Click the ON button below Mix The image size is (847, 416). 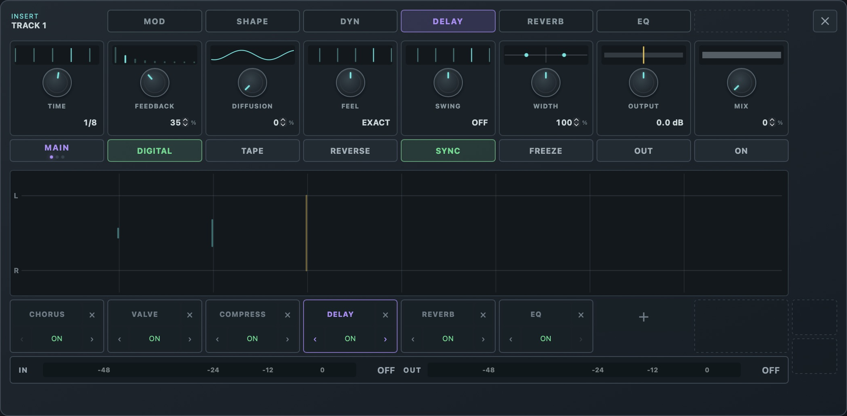[741, 151]
